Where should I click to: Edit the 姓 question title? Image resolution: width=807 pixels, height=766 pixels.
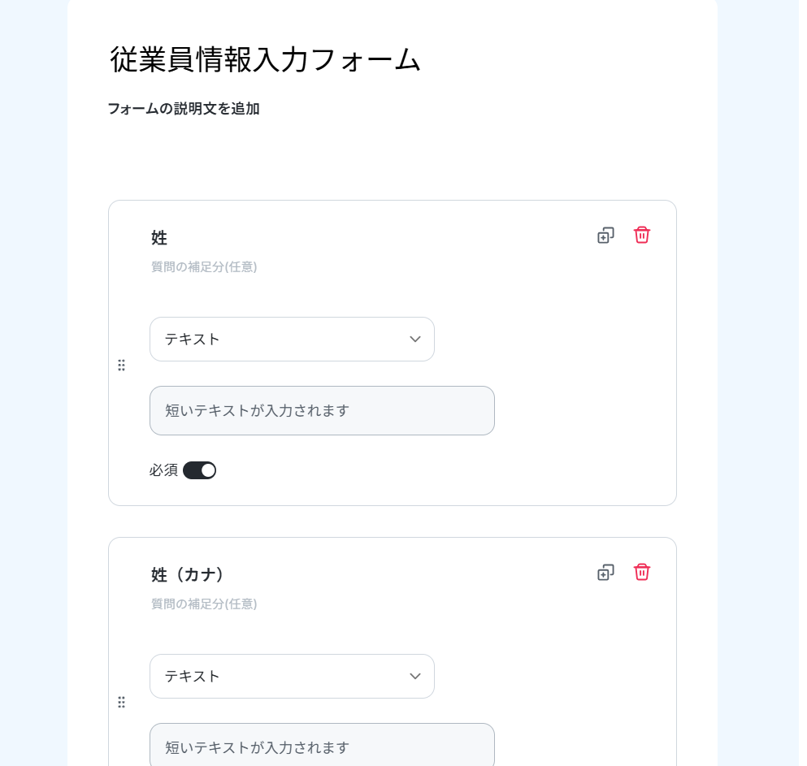pos(159,238)
